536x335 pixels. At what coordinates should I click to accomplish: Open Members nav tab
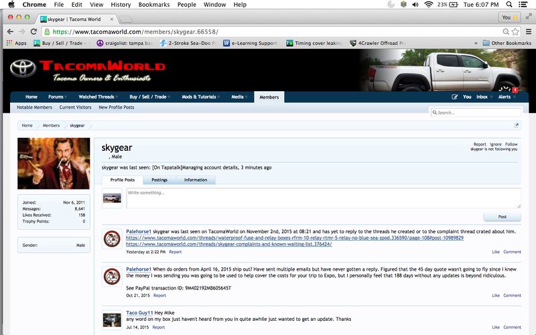tap(269, 97)
